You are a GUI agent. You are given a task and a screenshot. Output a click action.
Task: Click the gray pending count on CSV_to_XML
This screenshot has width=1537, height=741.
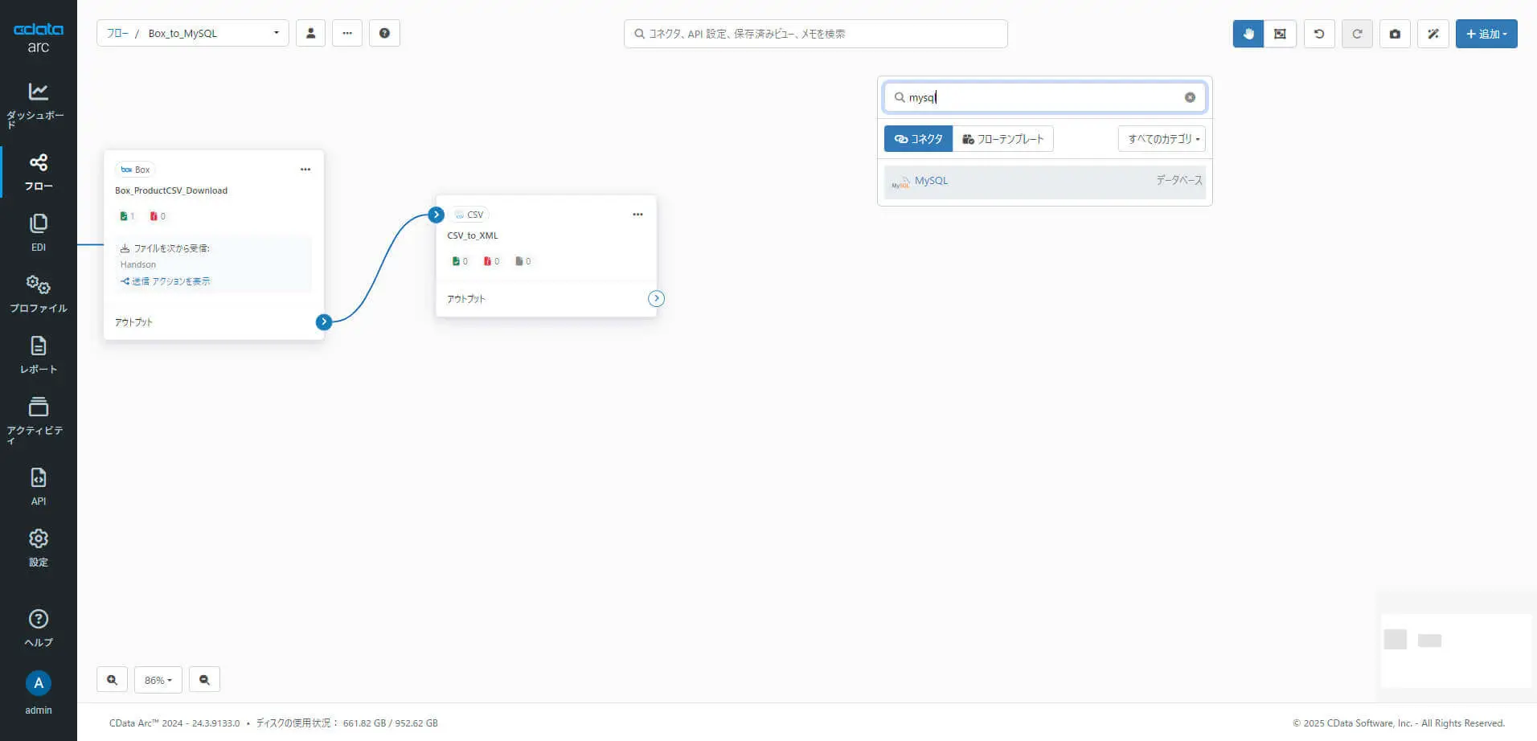[x=523, y=261]
